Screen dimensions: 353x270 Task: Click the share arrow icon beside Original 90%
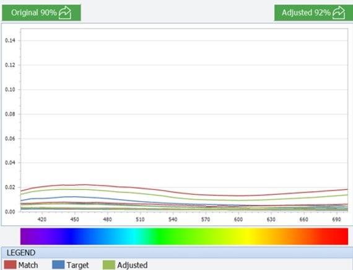65,13
